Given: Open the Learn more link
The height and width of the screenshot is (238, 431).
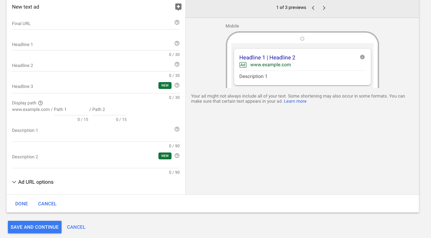Looking at the screenshot, I should [x=295, y=101].
